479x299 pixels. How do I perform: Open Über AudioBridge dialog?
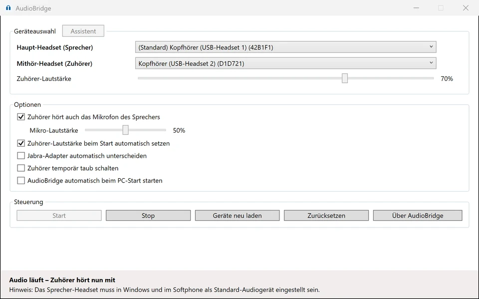(x=418, y=215)
